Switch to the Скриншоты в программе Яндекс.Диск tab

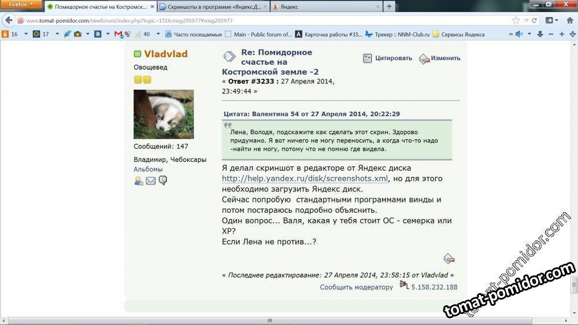coord(213,7)
